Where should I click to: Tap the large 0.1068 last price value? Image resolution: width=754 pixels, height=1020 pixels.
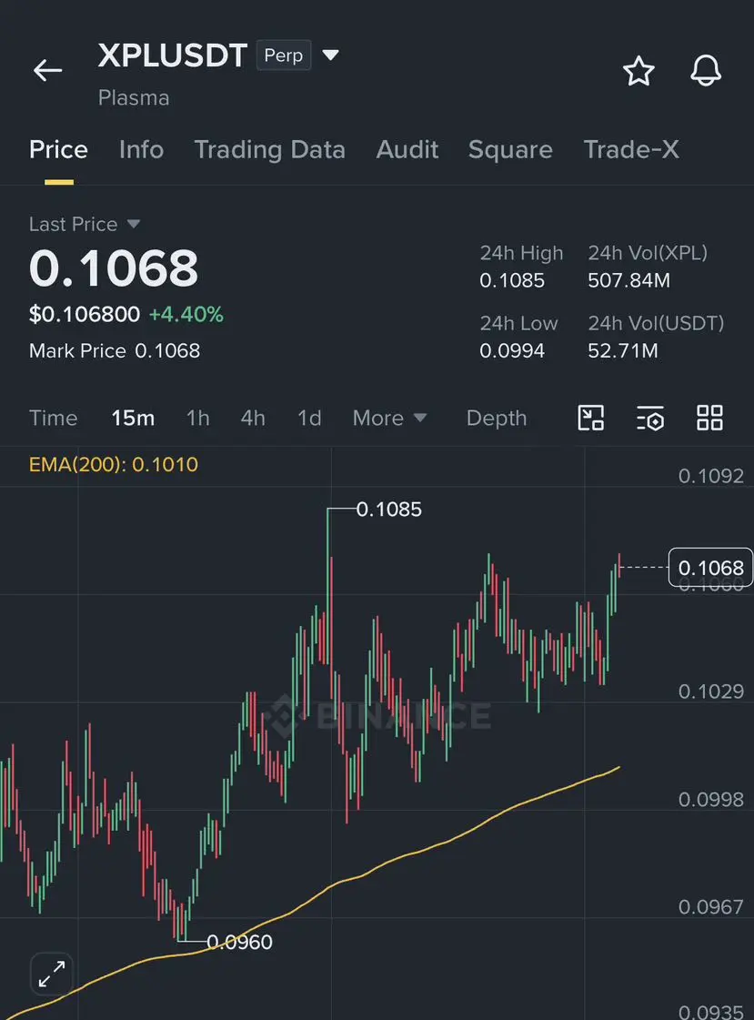(114, 268)
